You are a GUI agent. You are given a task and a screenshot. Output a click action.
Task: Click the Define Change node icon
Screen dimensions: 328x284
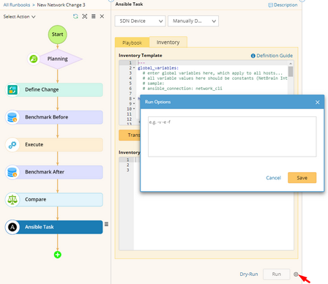click(12, 89)
